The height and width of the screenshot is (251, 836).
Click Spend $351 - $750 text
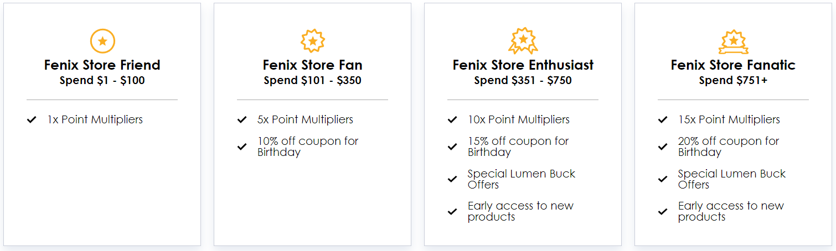(x=523, y=81)
